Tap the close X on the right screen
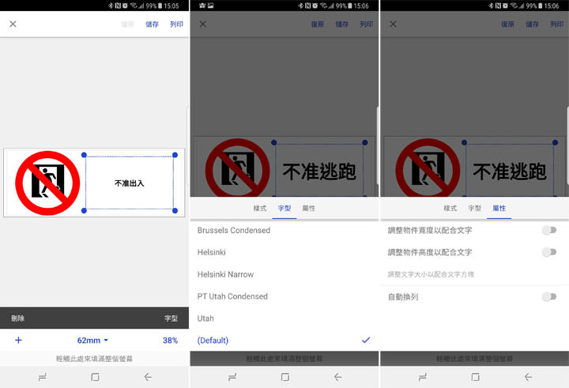The width and height of the screenshot is (569, 388). [393, 24]
